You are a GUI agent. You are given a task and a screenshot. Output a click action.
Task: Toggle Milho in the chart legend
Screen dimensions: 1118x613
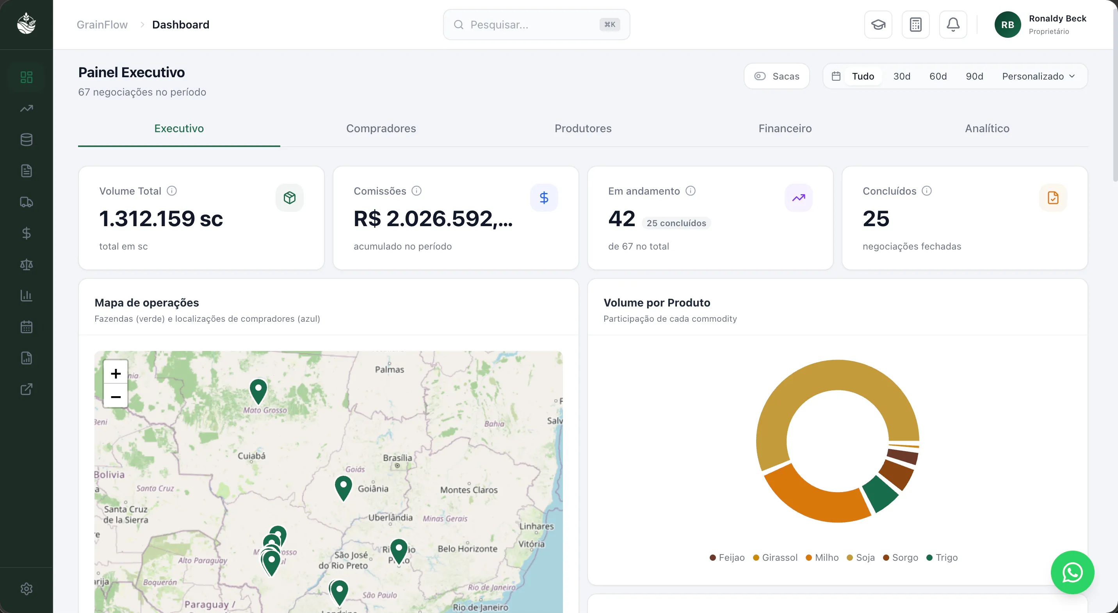tap(822, 558)
